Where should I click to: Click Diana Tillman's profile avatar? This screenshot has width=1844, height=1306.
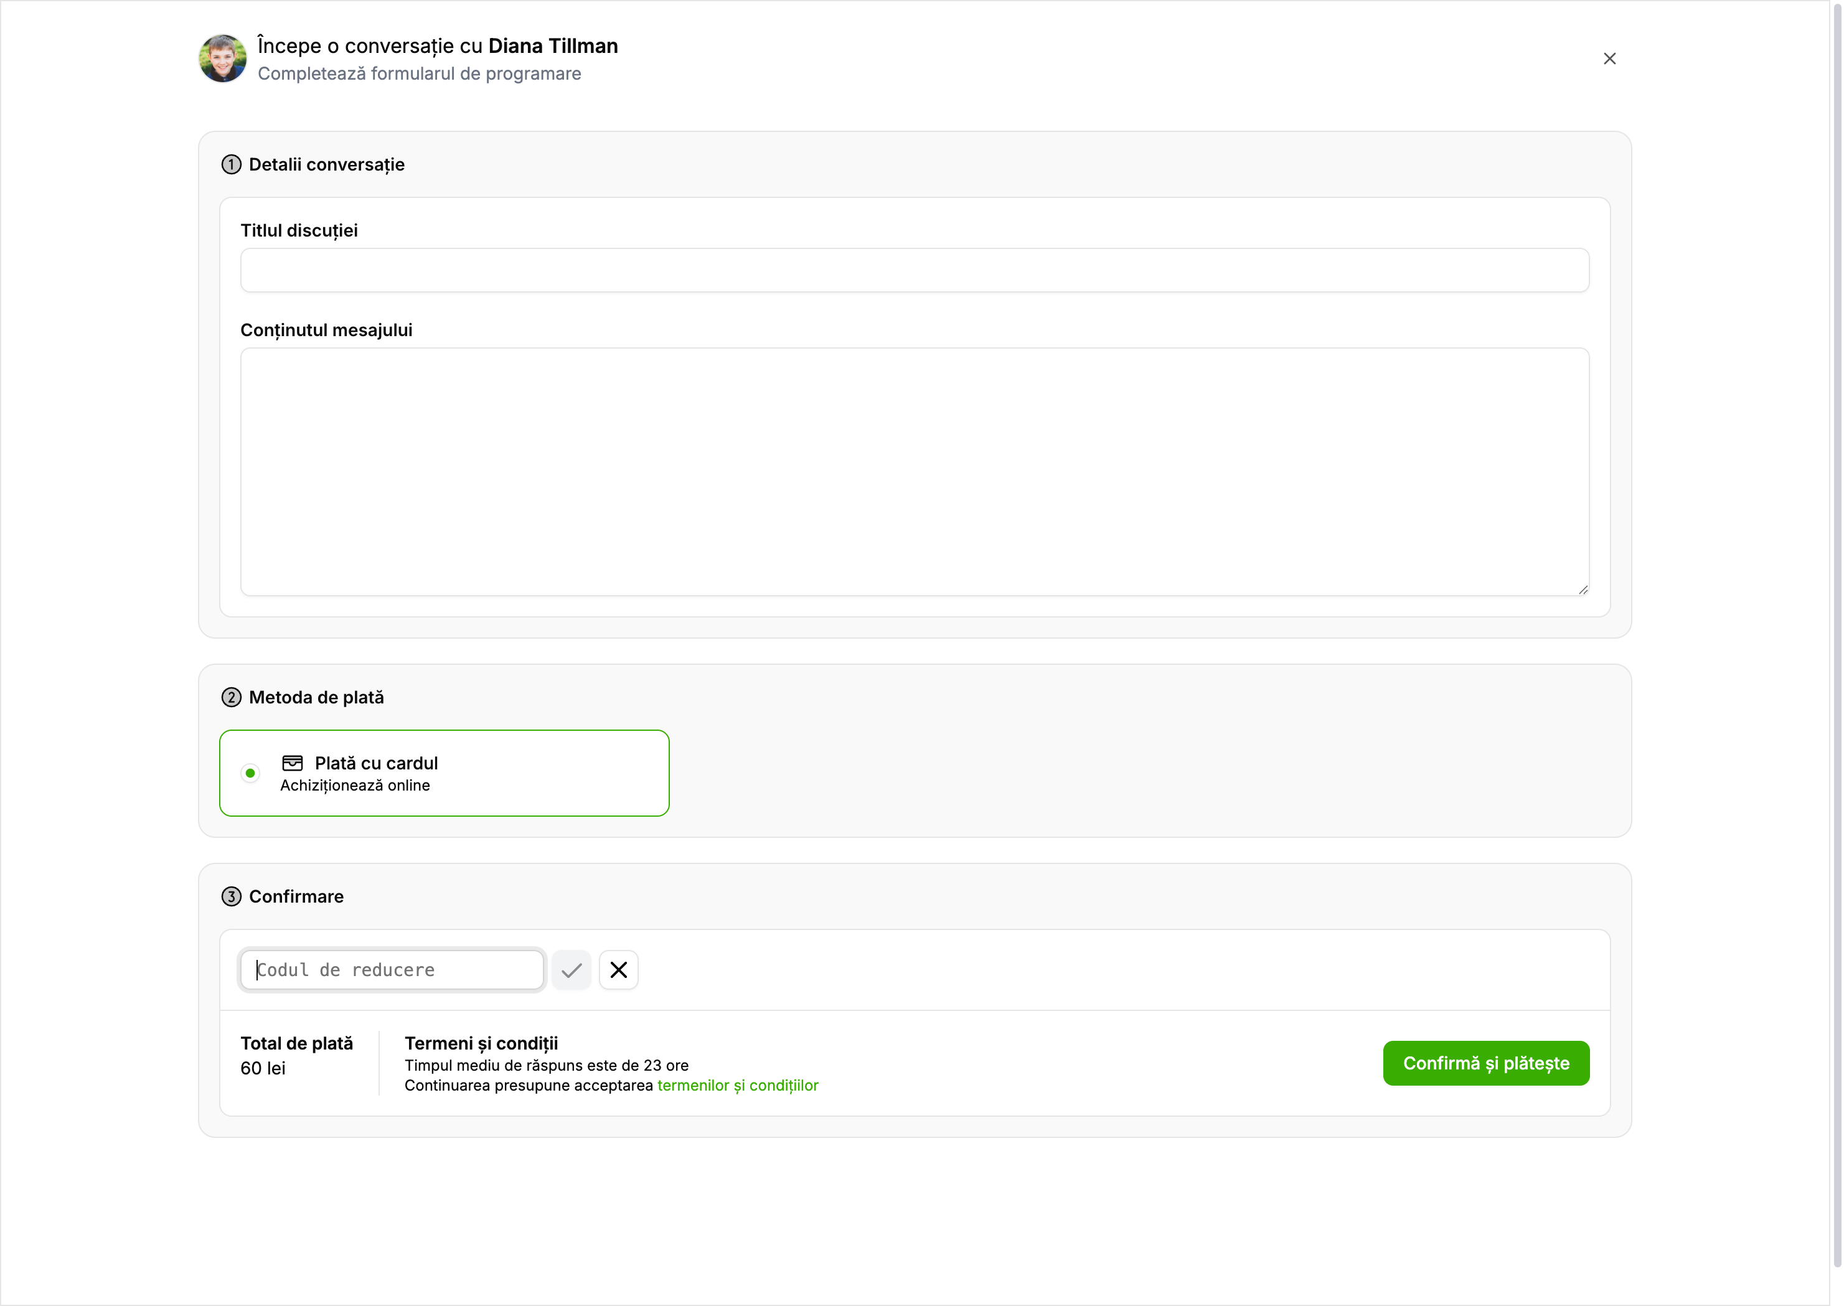223,59
